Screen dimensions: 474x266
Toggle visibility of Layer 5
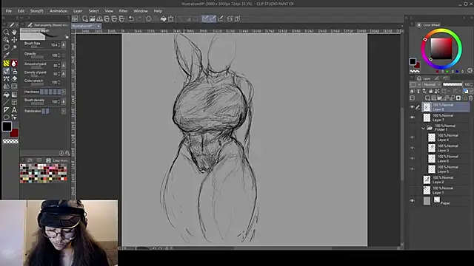pyautogui.click(x=412, y=169)
